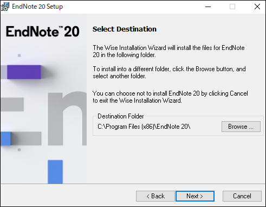The image size is (266, 207).
Task: Click the small blue block on left edge
Action: pyautogui.click(x=5, y=139)
